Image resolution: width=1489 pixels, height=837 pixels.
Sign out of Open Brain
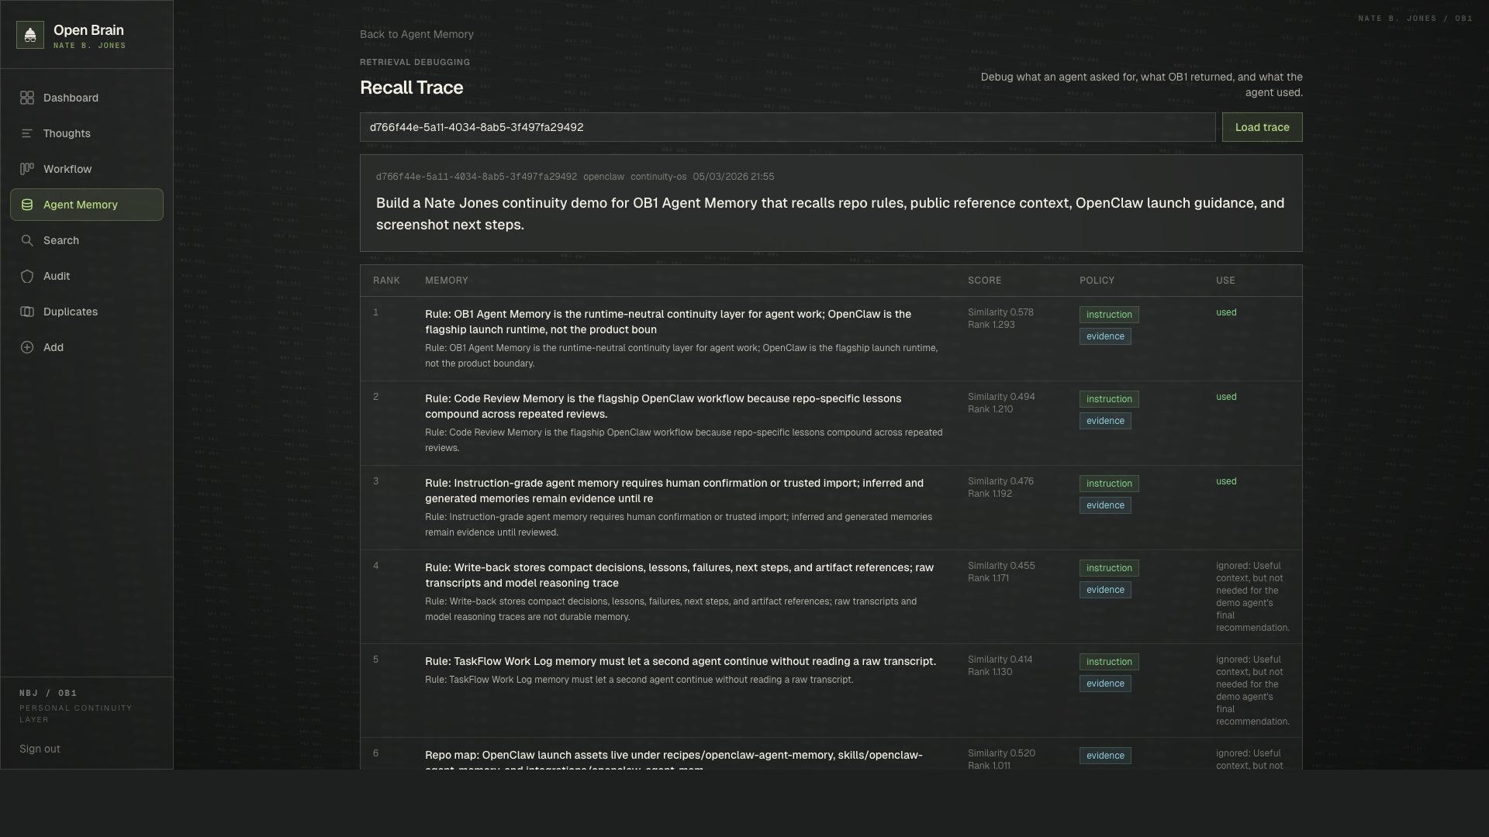(x=40, y=749)
